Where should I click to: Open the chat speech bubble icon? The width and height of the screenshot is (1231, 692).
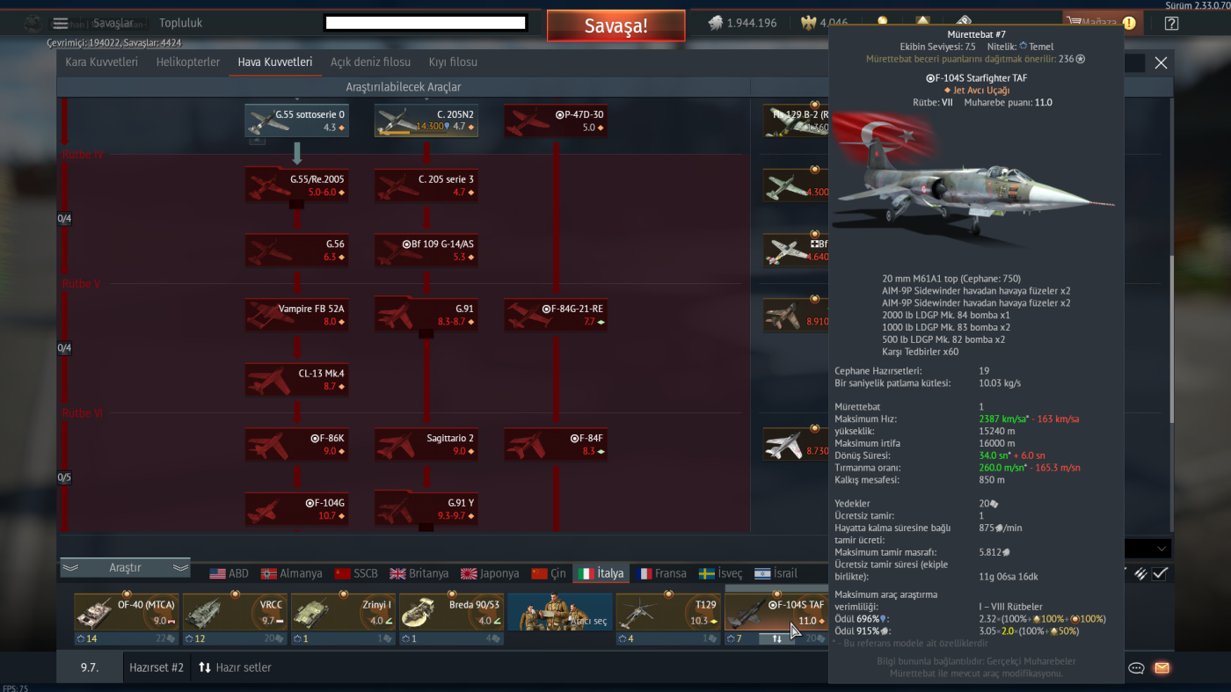1136,667
